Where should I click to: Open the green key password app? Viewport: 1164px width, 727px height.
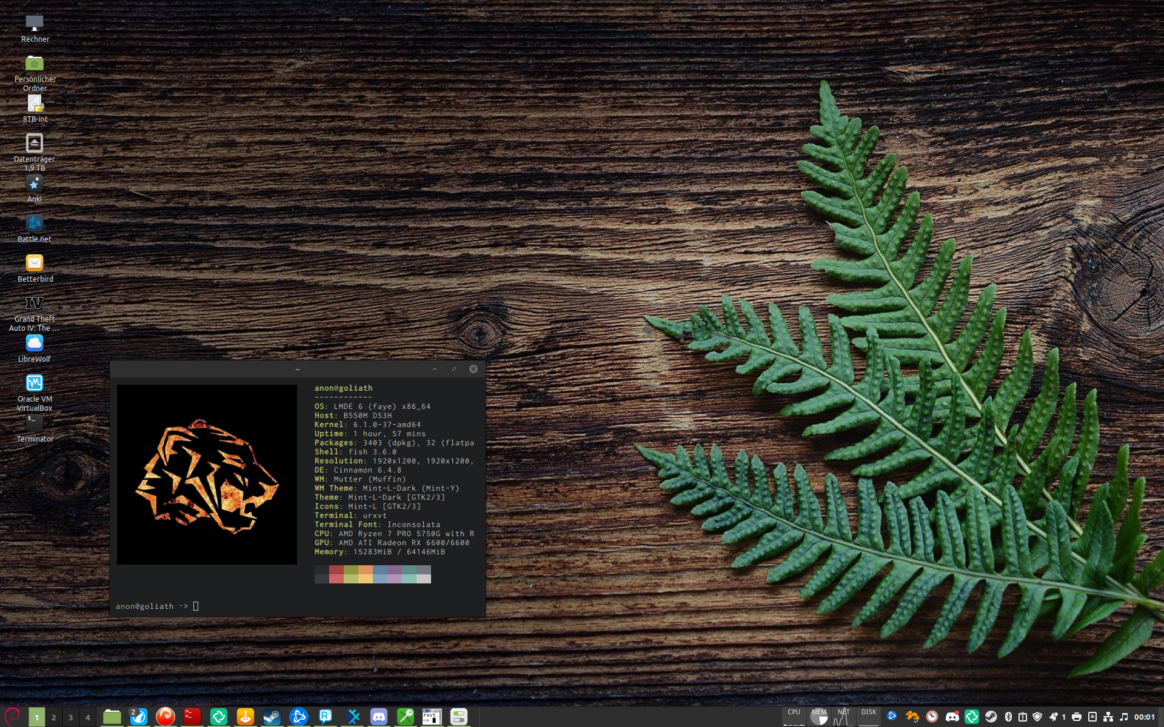(x=406, y=717)
